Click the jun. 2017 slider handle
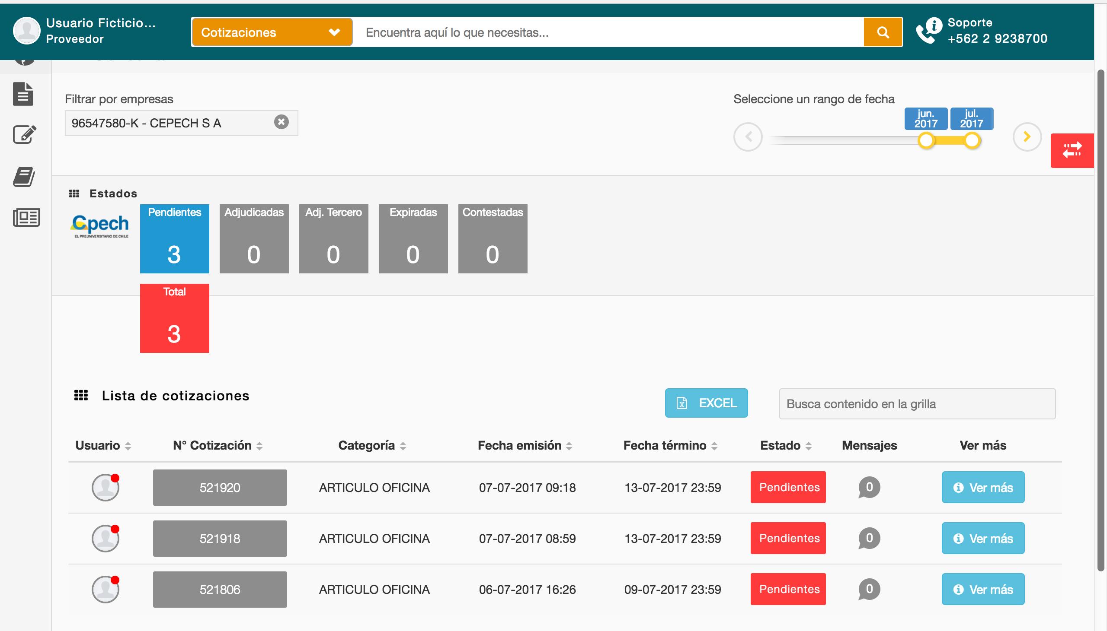The width and height of the screenshot is (1107, 631). [926, 140]
